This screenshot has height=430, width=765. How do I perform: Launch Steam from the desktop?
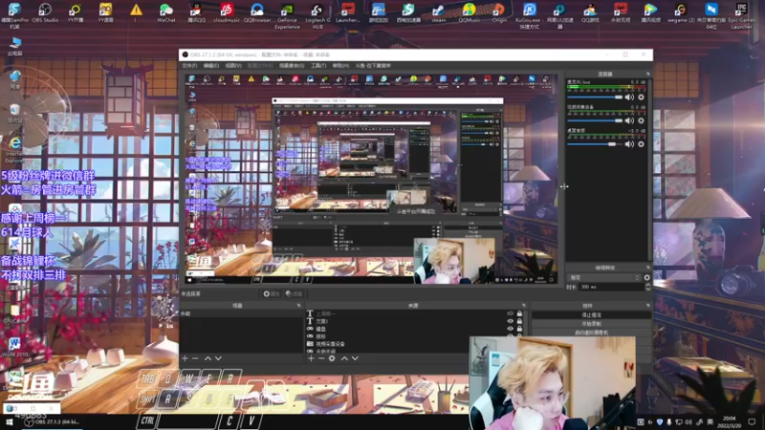(438, 12)
